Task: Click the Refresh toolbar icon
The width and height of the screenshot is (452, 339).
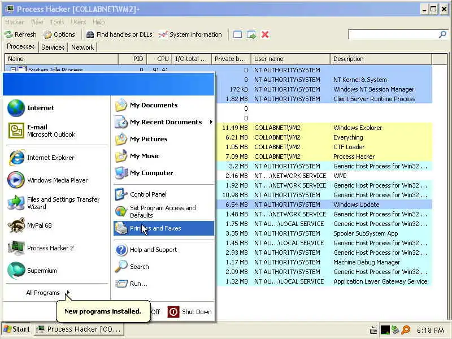Action: click(20, 34)
